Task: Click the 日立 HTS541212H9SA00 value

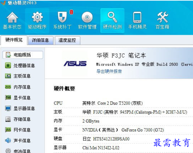Action: coord(106,139)
